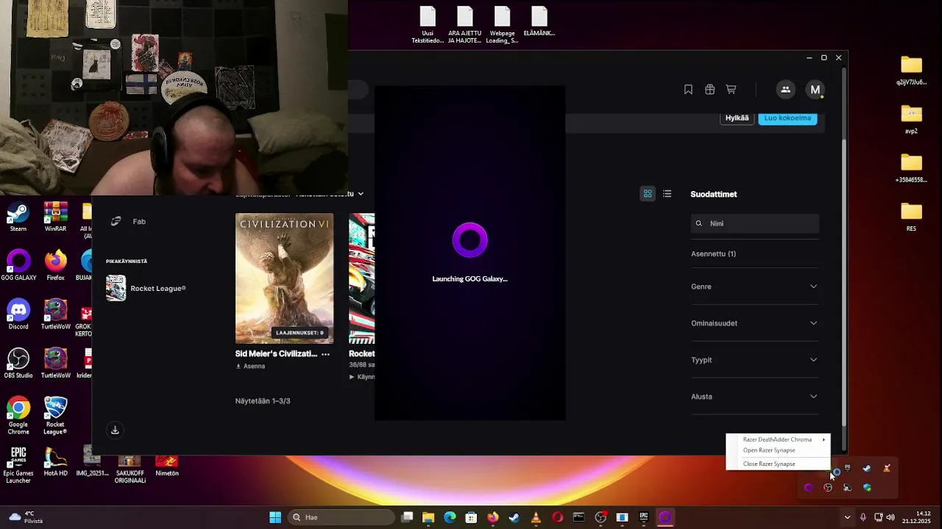This screenshot has height=529, width=942.
Task: Click the GOG Galaxy purple tray icon
Action: (808, 487)
